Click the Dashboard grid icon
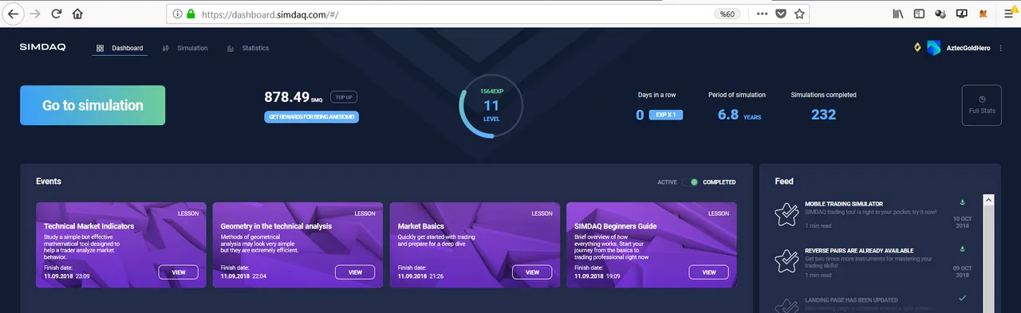The width and height of the screenshot is (1021, 313). [x=100, y=49]
